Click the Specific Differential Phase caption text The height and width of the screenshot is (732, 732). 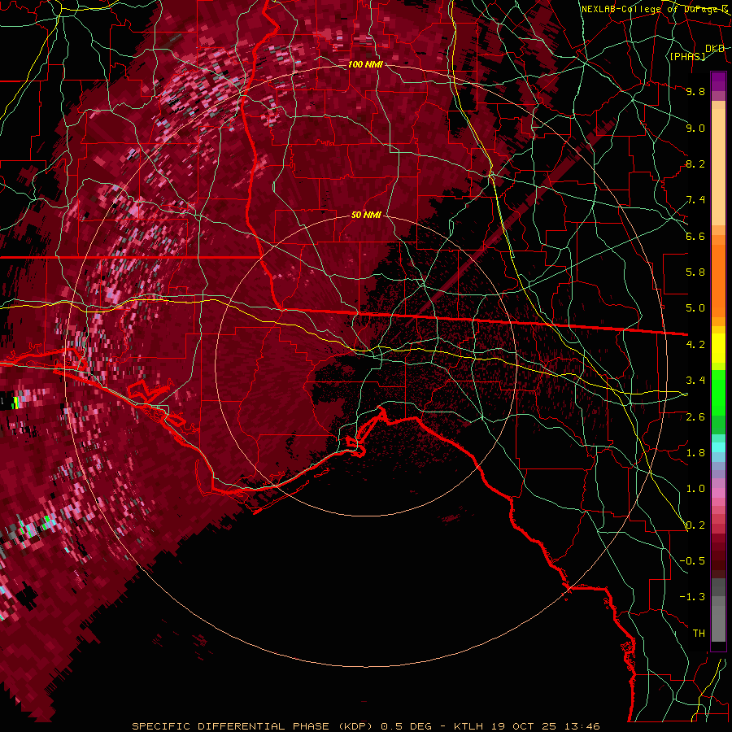(365, 726)
